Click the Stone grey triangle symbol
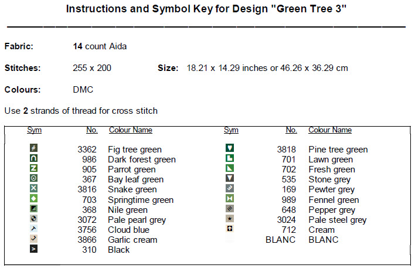 point(230,179)
